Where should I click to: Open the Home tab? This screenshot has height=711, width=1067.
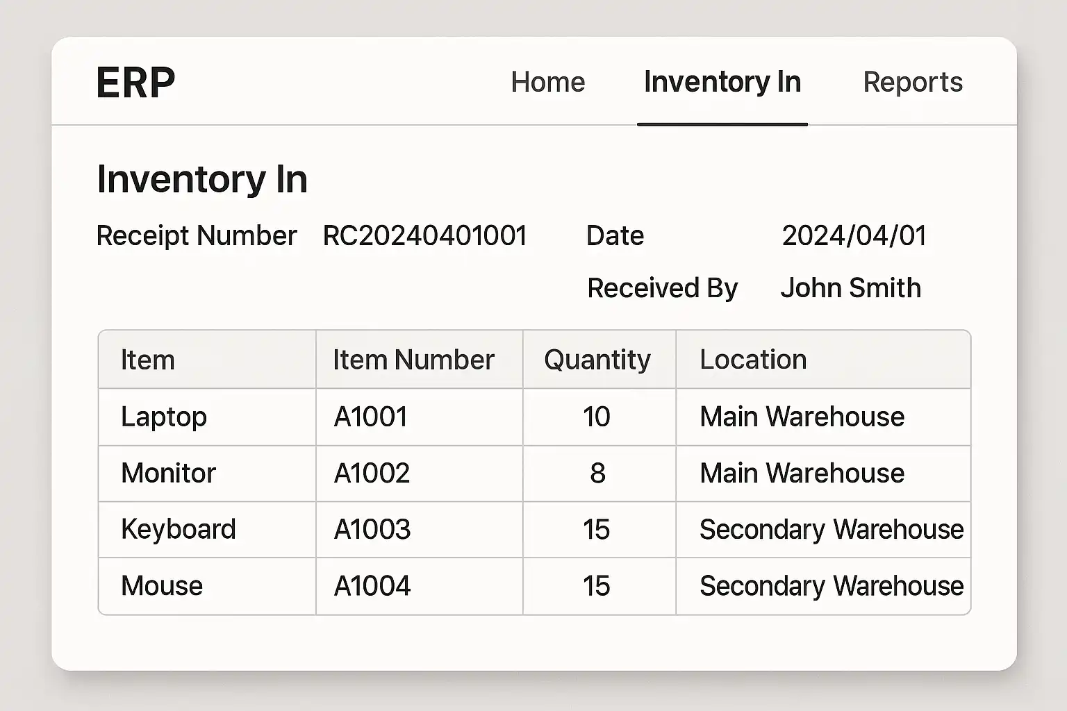(x=547, y=83)
